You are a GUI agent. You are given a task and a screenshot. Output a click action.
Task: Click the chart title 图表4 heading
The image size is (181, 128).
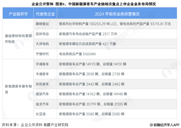tap(94, 4)
